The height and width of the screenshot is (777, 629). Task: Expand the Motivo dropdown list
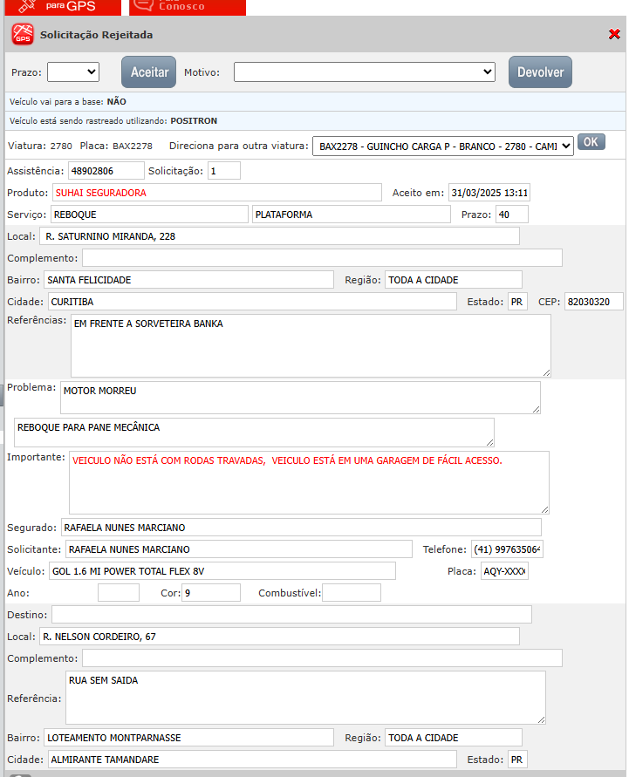tap(364, 72)
